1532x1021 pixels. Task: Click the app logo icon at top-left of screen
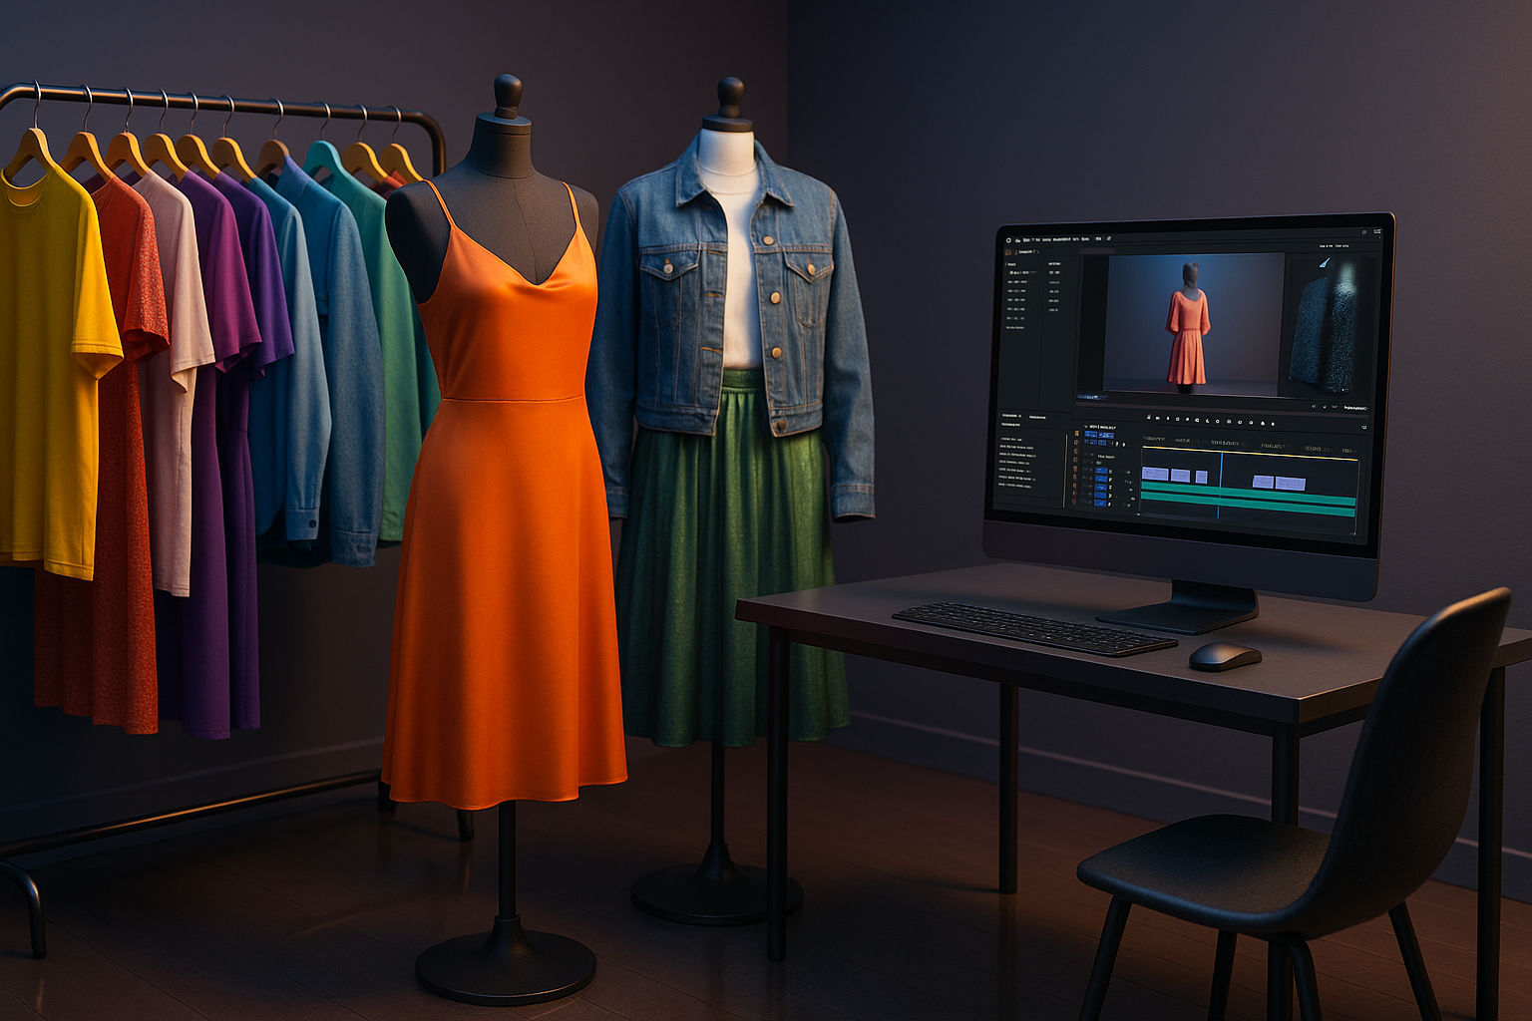pos(1007,238)
